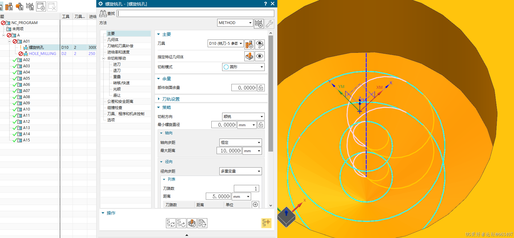514x238 pixels.
Task: Select 进给率和速度 navigation item
Action: tap(118, 52)
